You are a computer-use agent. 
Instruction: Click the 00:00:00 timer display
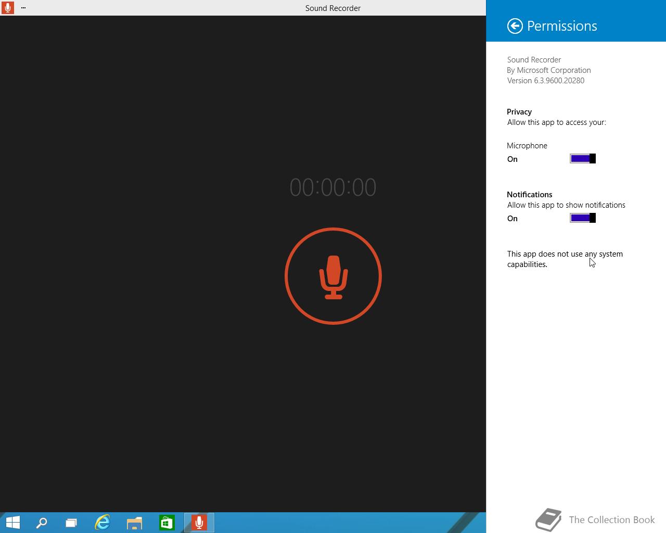pos(333,187)
